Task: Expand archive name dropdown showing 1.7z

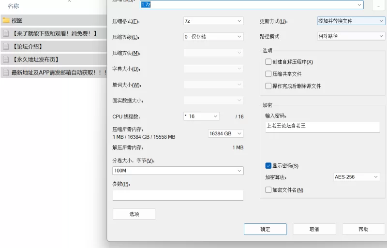Action: (x=359, y=5)
